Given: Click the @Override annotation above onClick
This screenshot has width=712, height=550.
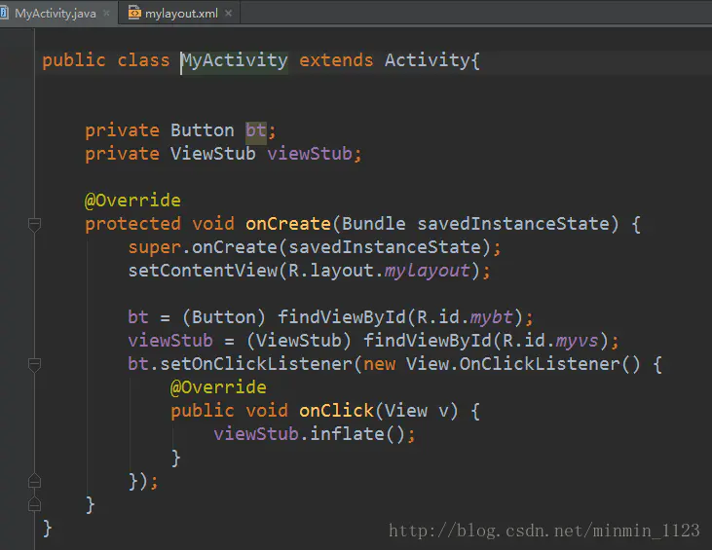Looking at the screenshot, I should pos(218,387).
